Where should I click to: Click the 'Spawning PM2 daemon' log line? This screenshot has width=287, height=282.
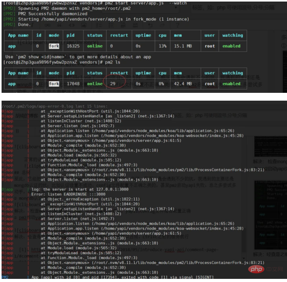[67, 9]
